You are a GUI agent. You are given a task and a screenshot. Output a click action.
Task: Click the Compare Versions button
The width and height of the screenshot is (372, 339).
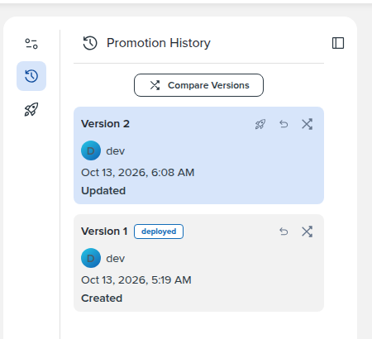(198, 85)
